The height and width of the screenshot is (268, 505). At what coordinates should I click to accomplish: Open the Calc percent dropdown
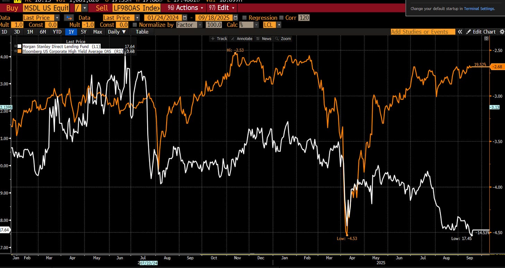click(256, 25)
